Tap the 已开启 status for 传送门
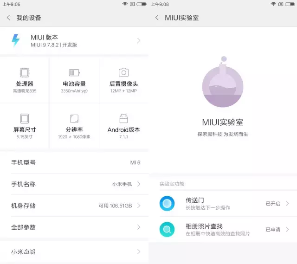The height and width of the screenshot is (264, 297). 273,203
